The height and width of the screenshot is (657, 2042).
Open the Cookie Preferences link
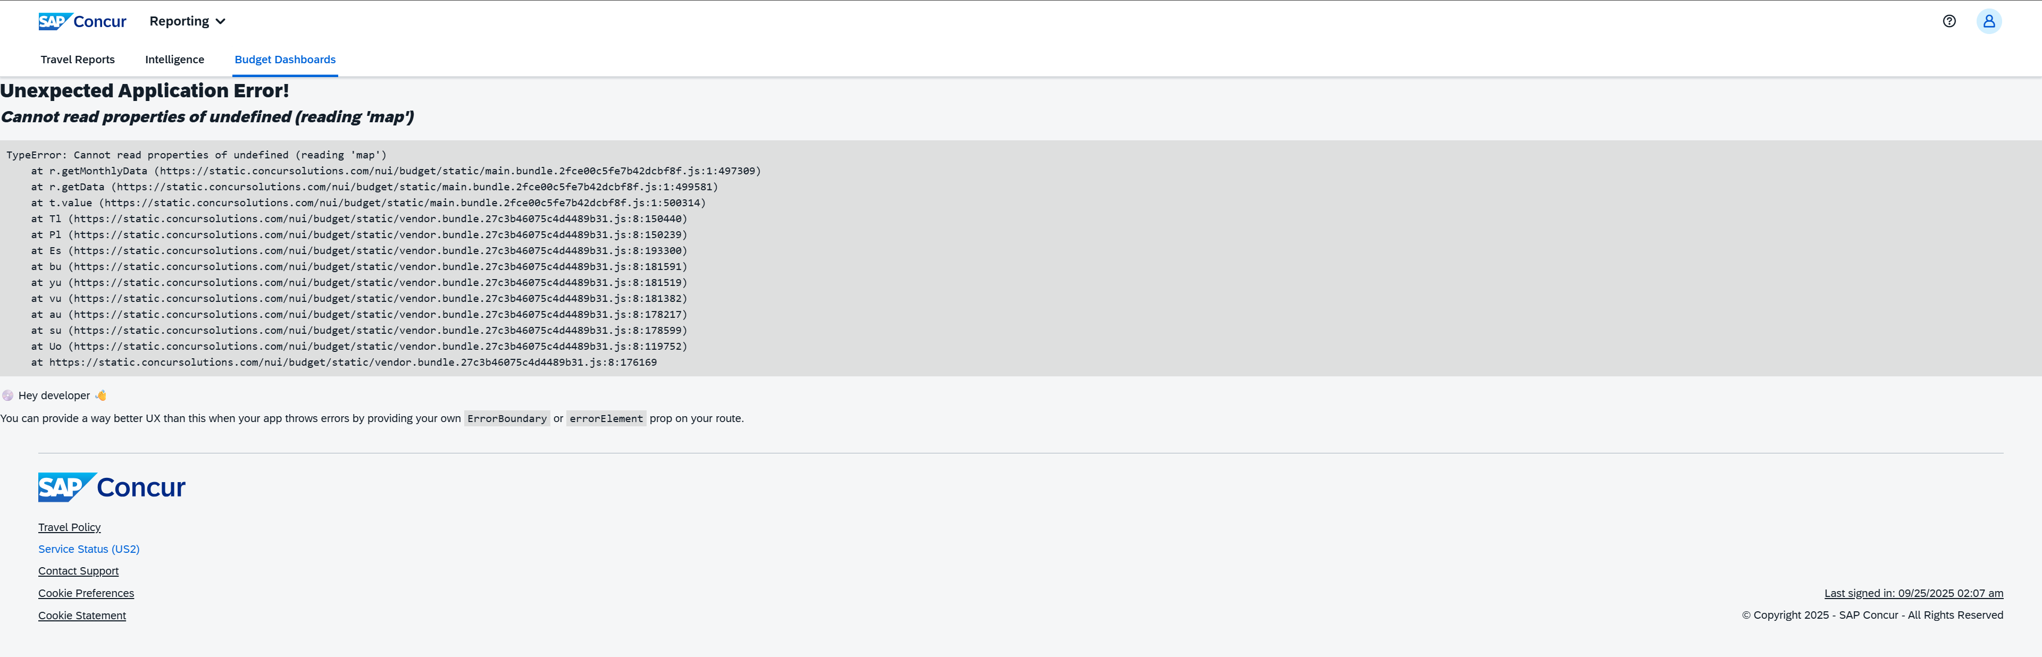(86, 593)
